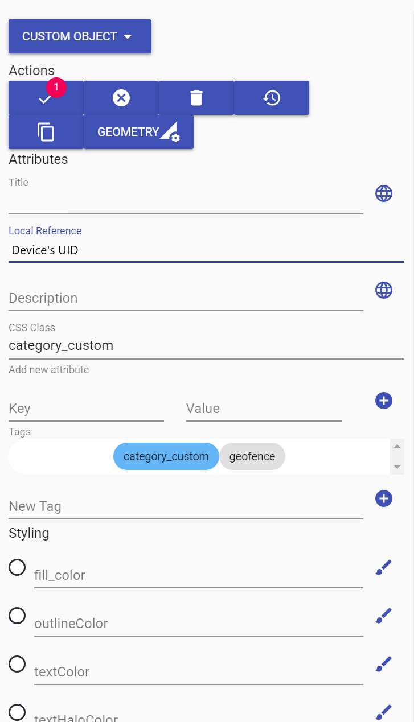Screen dimensions: 414x722
Task: Select the category_custom tag chip
Action: pyautogui.click(x=166, y=456)
